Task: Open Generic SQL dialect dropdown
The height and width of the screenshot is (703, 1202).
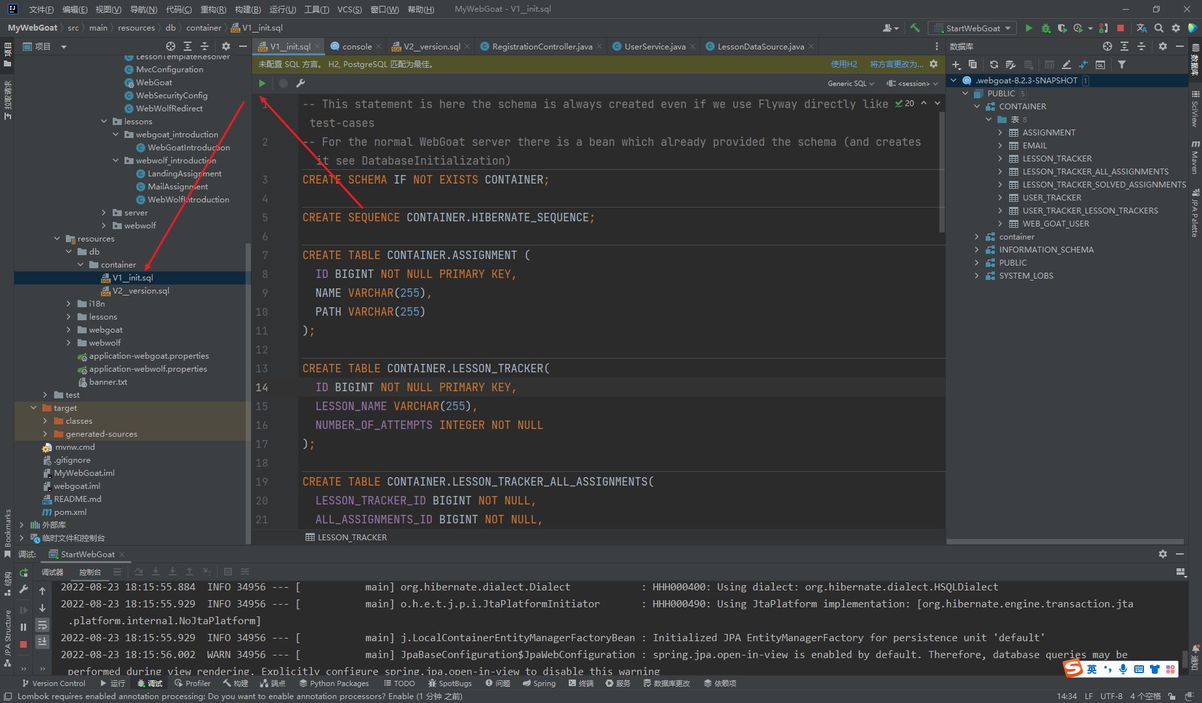Action: coord(850,83)
